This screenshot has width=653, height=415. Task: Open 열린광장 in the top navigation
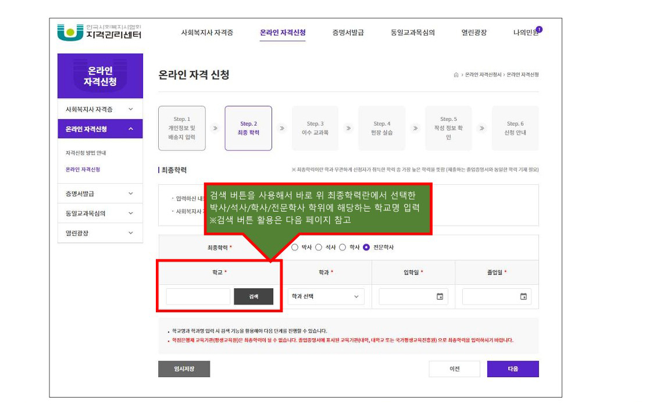pyautogui.click(x=474, y=33)
